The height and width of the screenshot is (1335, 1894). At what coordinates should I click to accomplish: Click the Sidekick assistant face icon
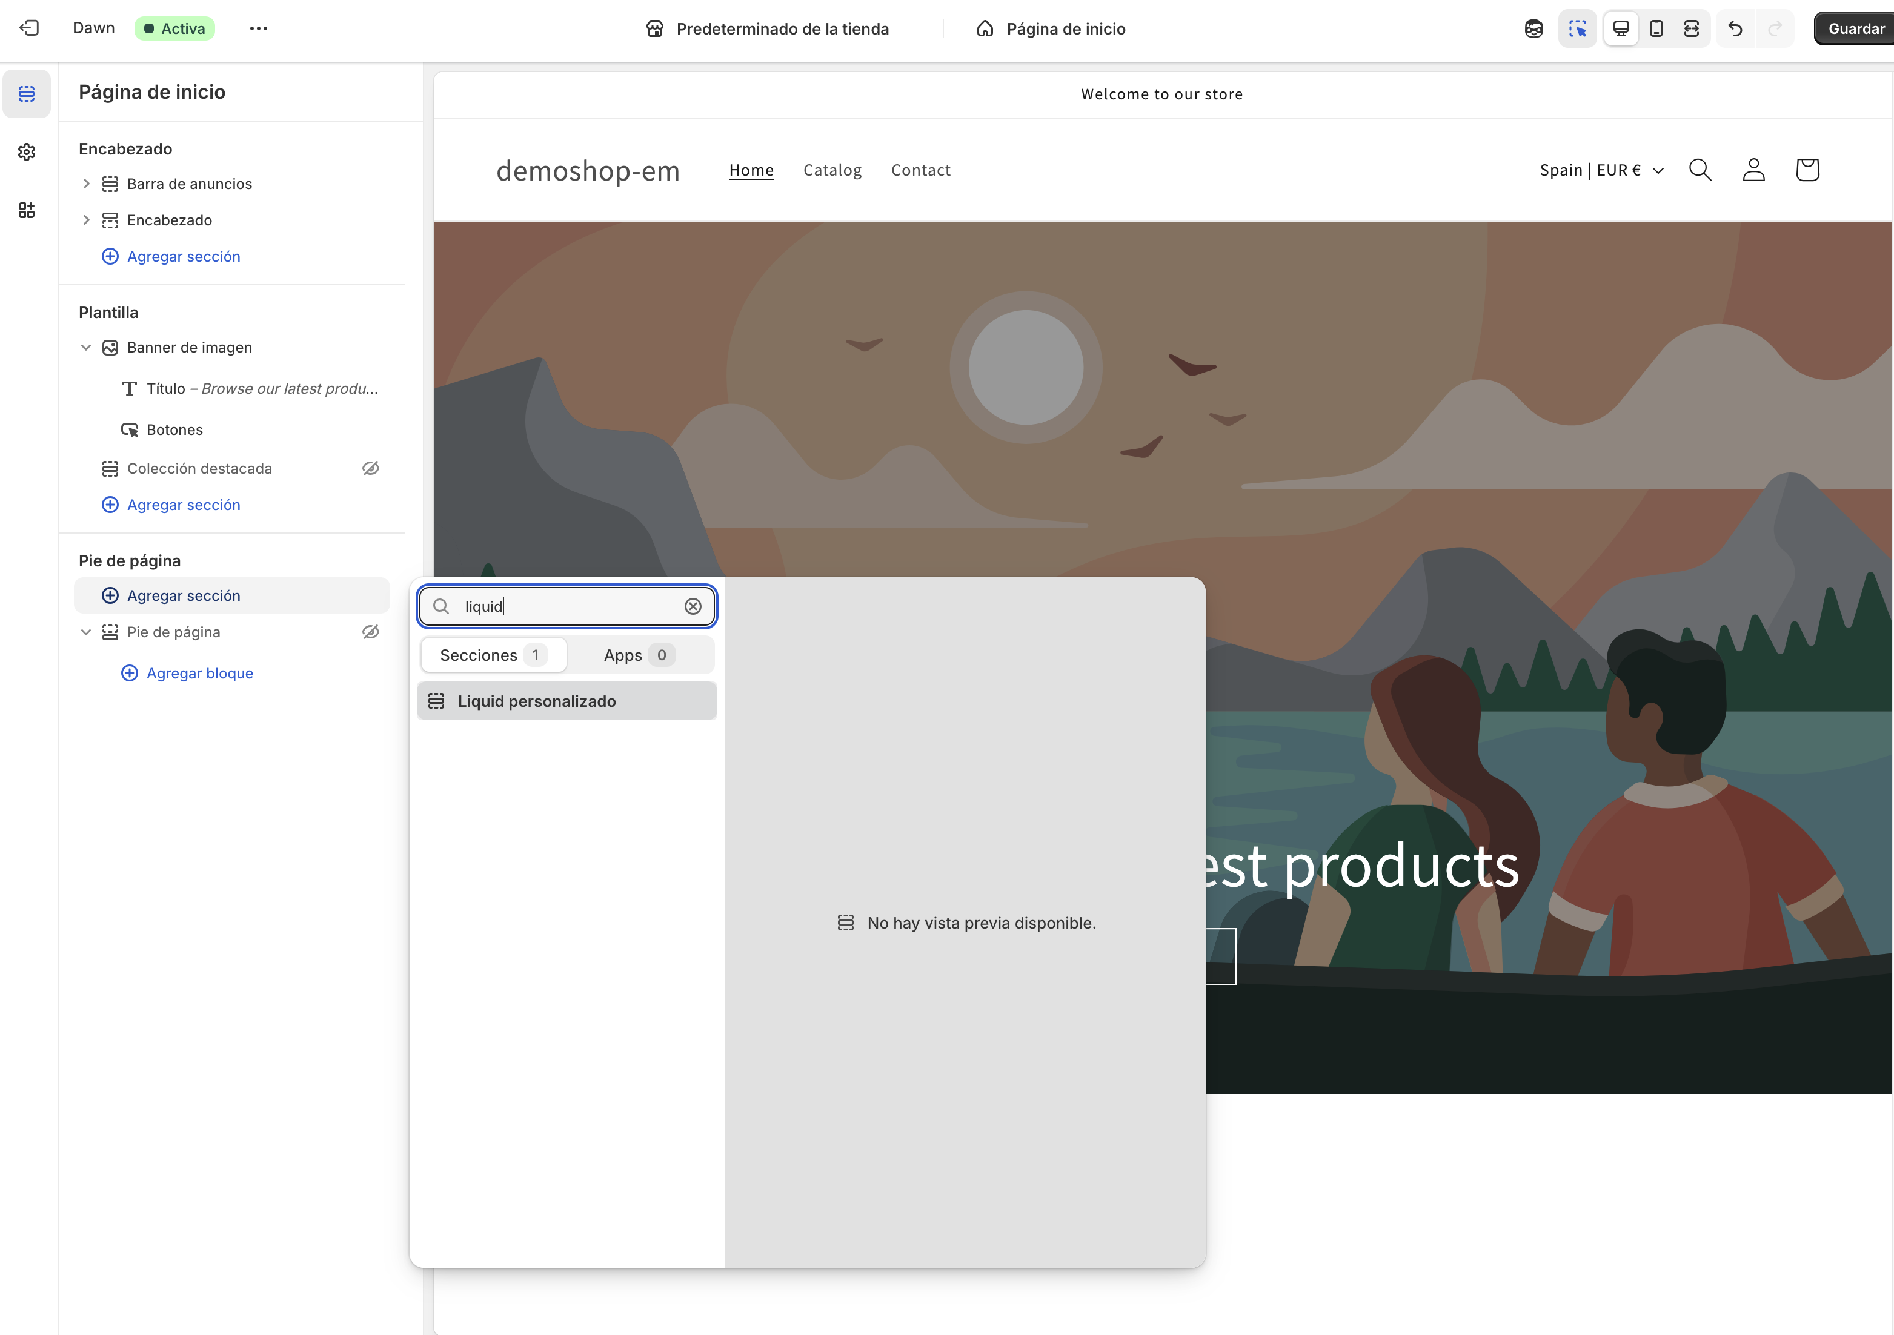(1533, 29)
